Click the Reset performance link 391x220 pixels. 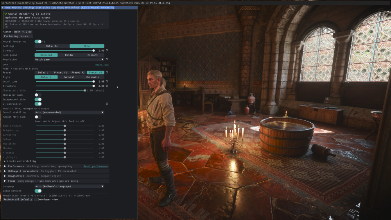click(96, 166)
